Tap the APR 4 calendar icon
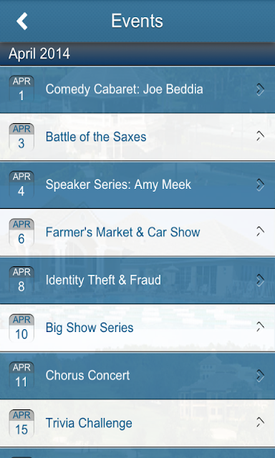This screenshot has width=275, height=458. click(21, 185)
